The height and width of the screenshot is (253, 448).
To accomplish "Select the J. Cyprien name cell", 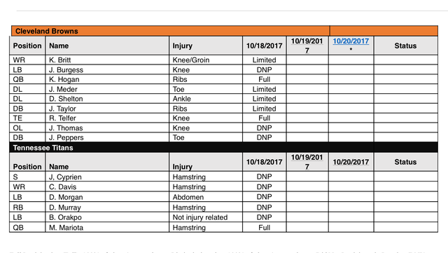I will (107, 177).
